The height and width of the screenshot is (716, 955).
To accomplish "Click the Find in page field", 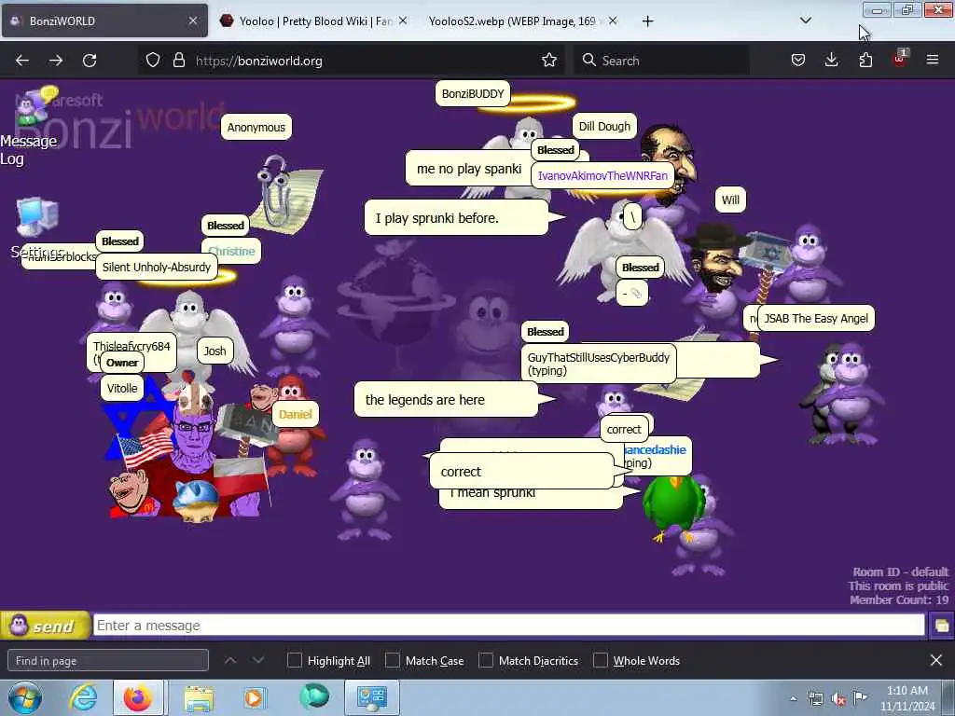I will point(108,661).
